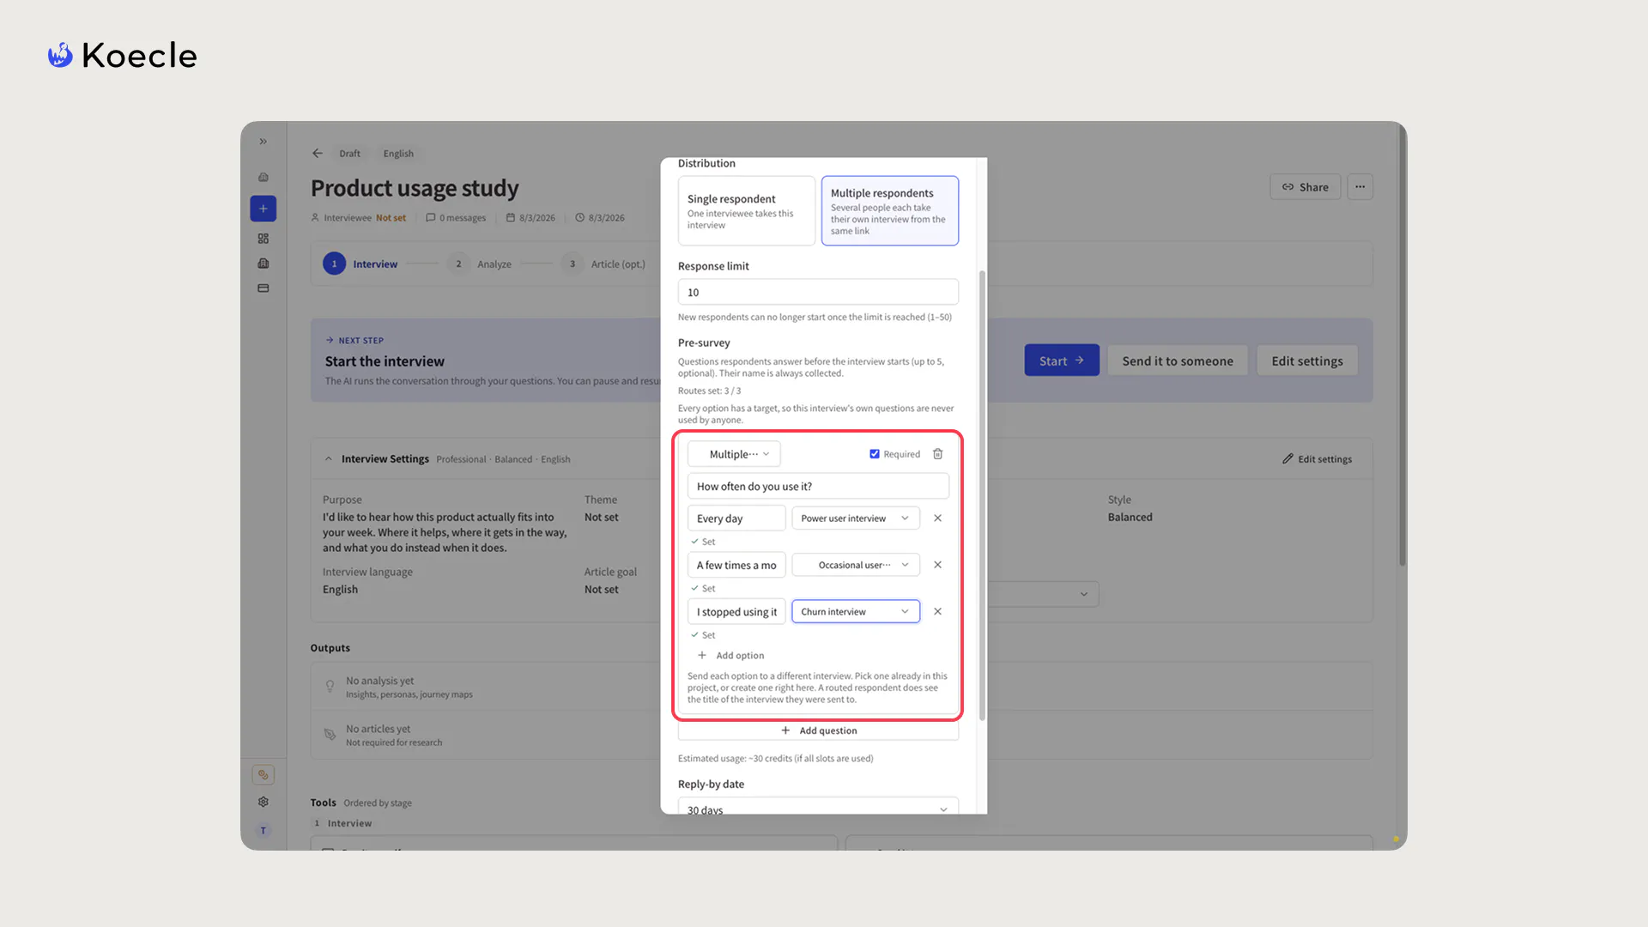Click the messages speech bubble icon

pyautogui.click(x=430, y=218)
